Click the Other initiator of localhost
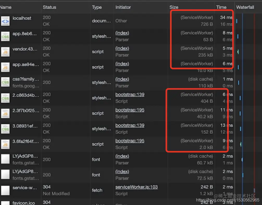This screenshot has width=262, height=205. click(121, 21)
